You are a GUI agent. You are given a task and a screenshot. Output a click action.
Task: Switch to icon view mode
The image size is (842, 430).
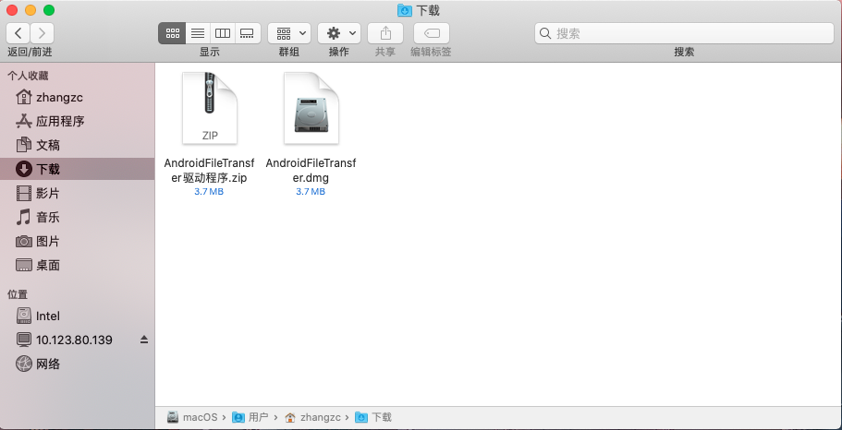[x=172, y=33]
